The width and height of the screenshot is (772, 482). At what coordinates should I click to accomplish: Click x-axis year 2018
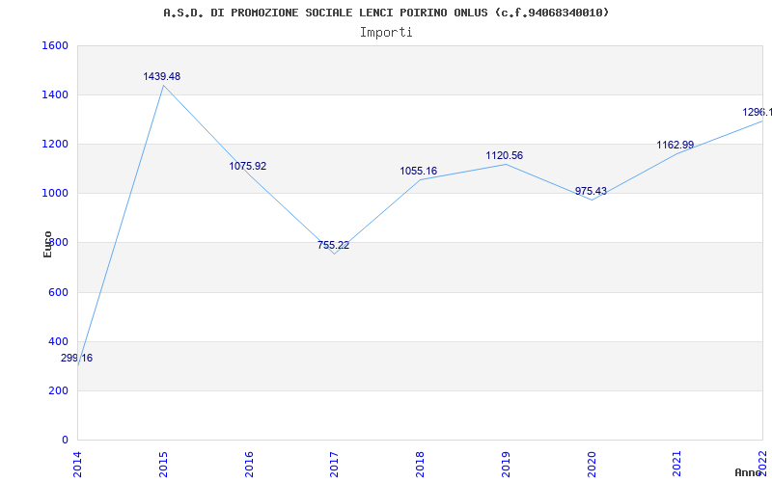421,464
